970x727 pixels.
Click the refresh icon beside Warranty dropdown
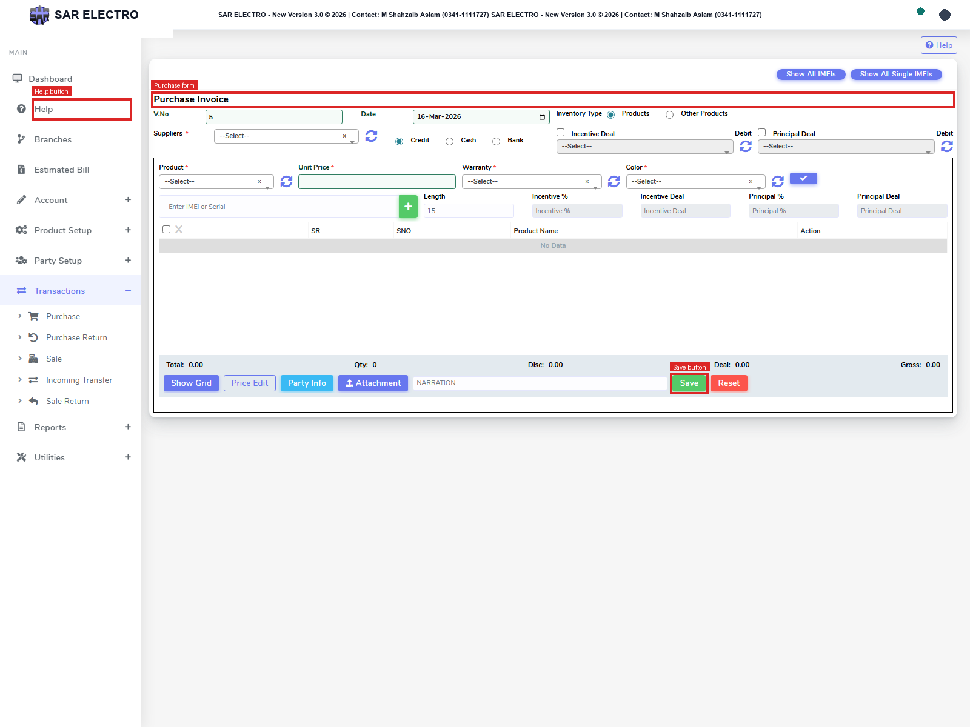tap(614, 182)
